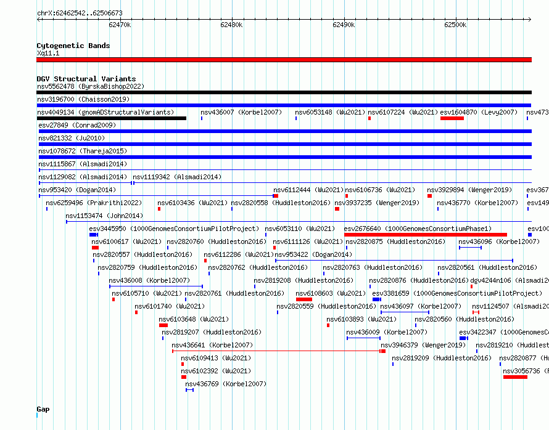Screen dimensions: 549x430
Task: Open nsv6111126 (Wu2021) variant
Action: point(308,241)
